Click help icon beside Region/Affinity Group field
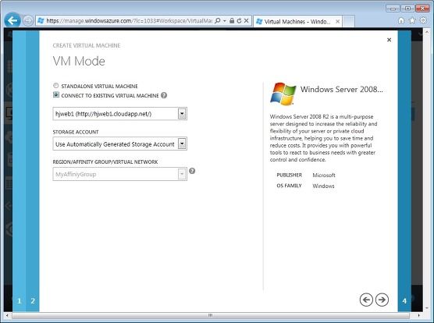434x323 pixels. coord(192,171)
